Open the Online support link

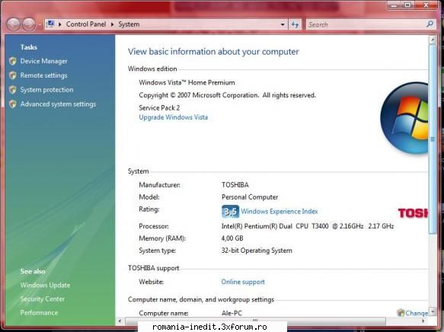tap(243, 282)
